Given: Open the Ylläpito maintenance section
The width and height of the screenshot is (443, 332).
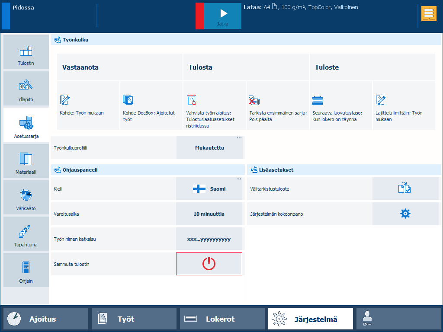Looking at the screenshot, I should [x=26, y=88].
